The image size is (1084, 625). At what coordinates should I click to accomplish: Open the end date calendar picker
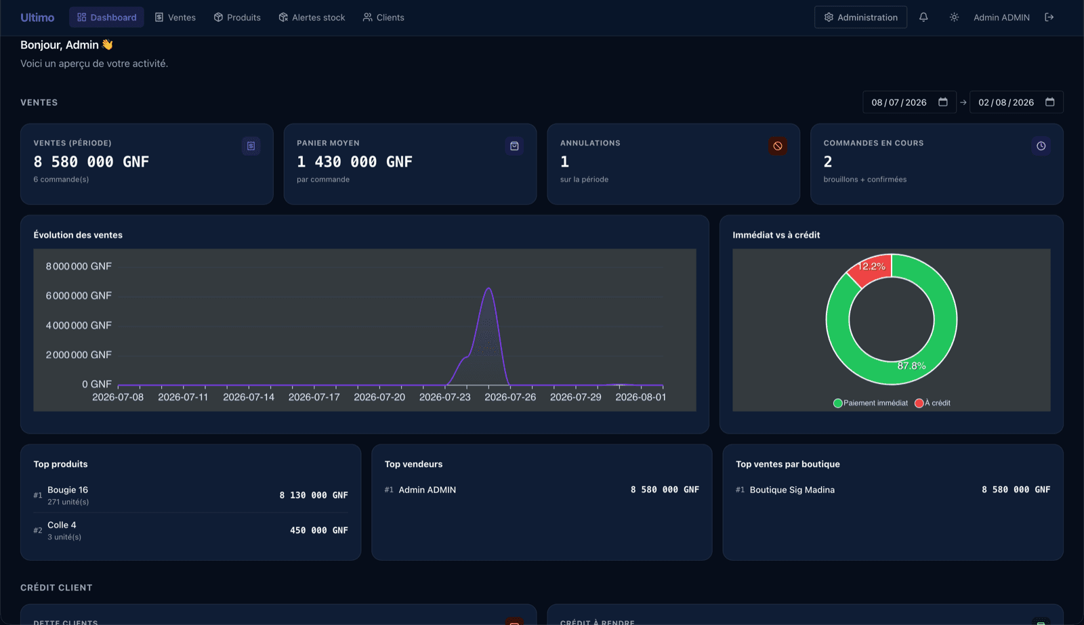pos(1050,102)
